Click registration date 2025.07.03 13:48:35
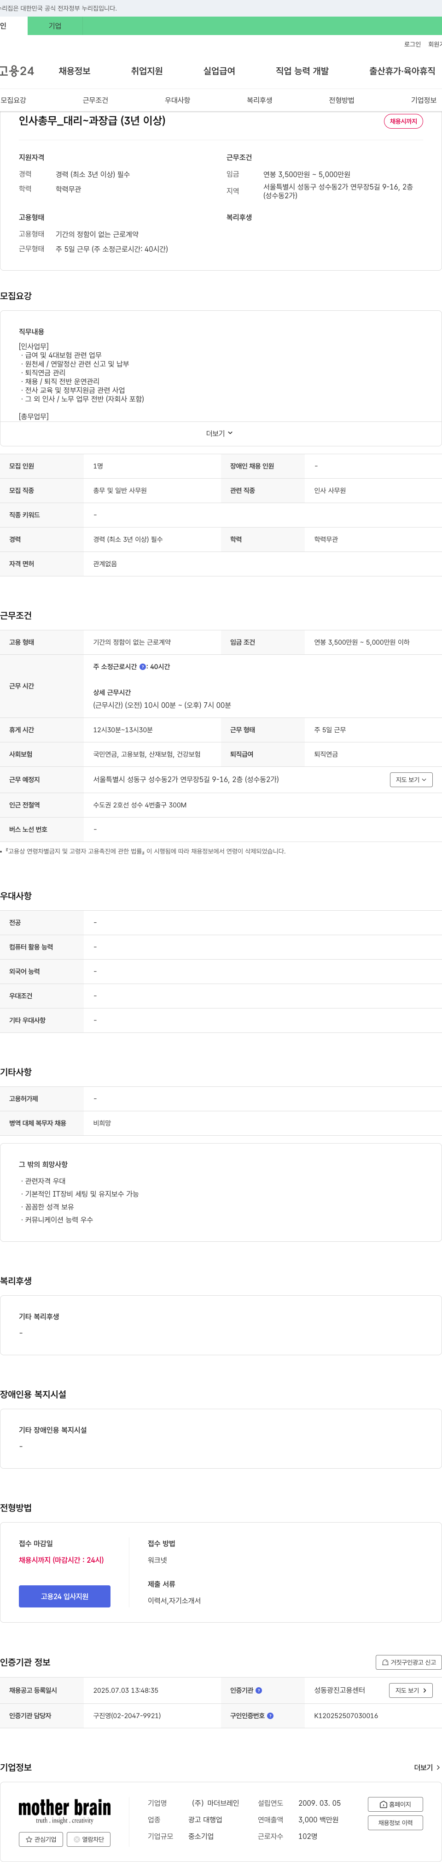This screenshot has height=1862, width=442. tap(126, 1690)
